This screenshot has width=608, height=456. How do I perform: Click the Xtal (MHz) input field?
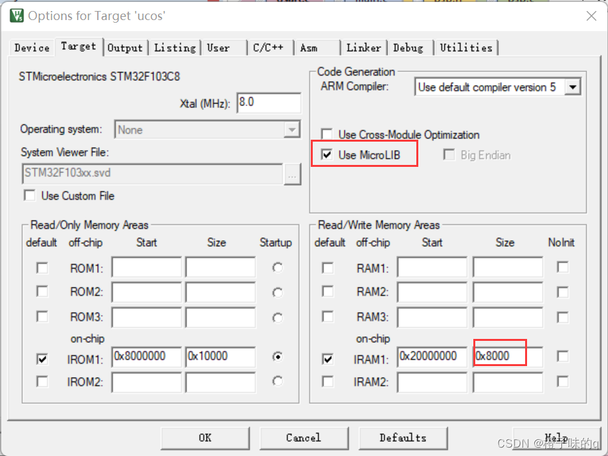pyautogui.click(x=269, y=103)
